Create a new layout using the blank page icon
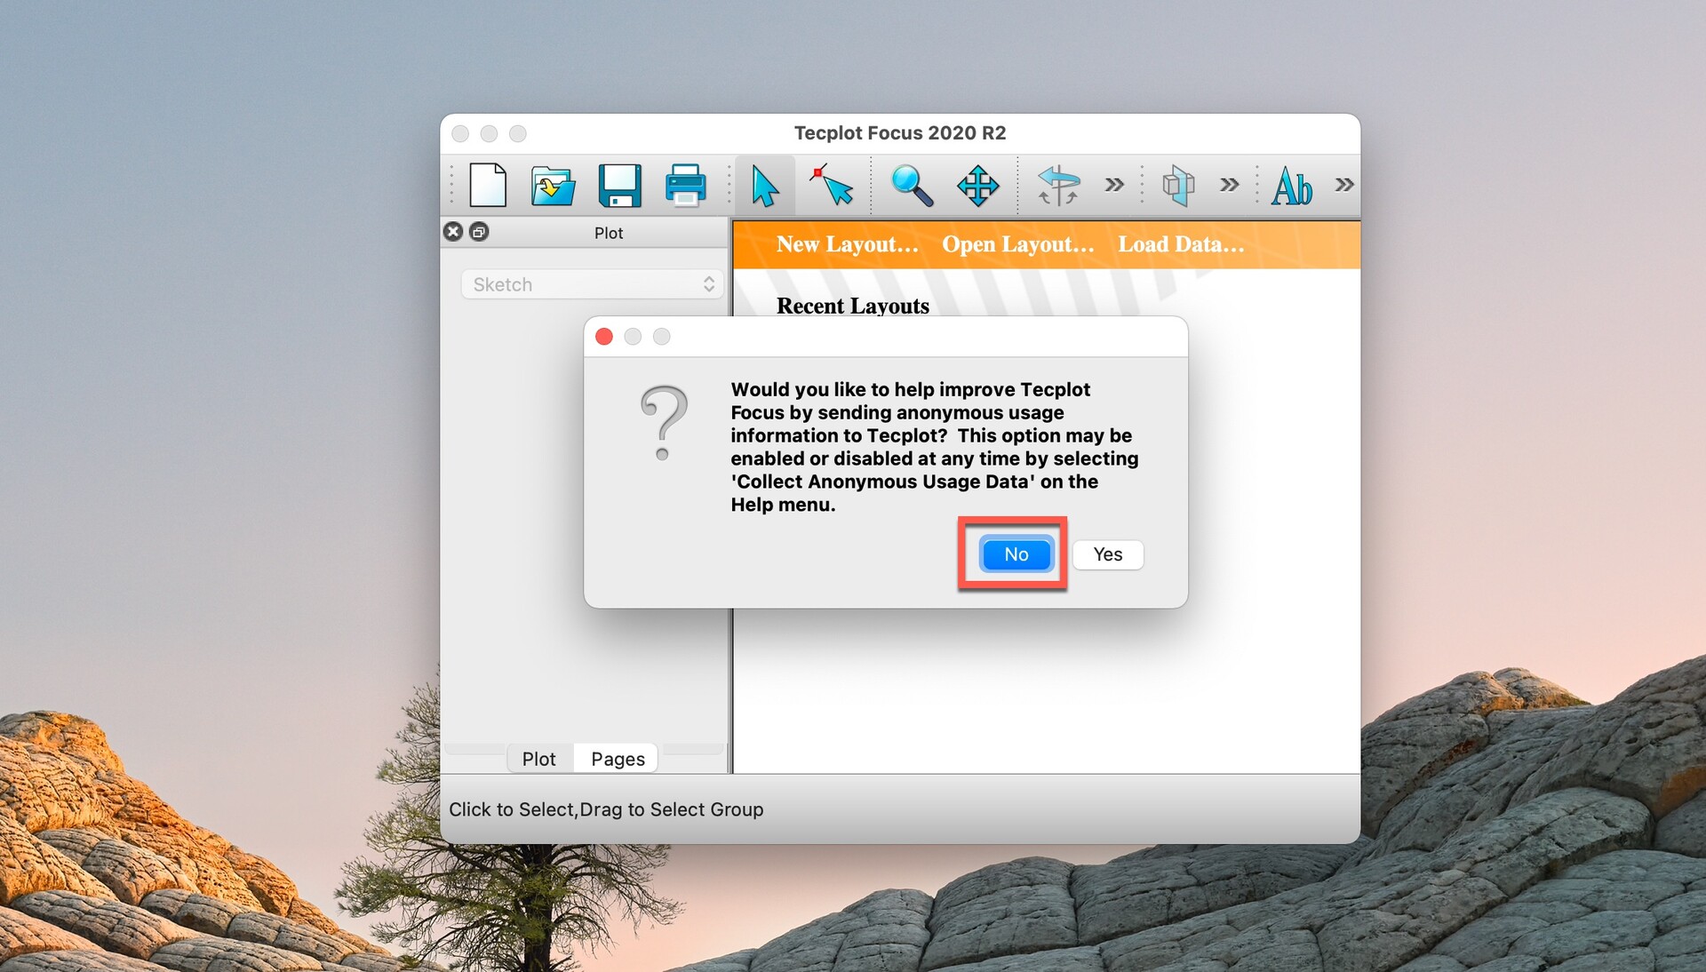The height and width of the screenshot is (972, 1706). (487, 185)
